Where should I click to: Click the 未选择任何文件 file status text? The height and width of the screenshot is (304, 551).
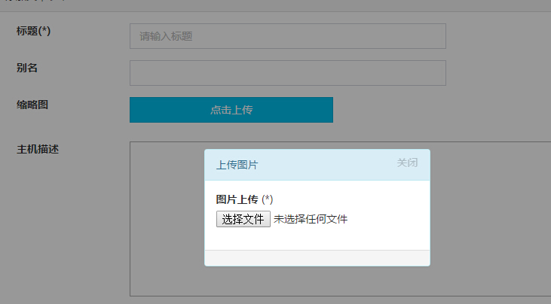tap(311, 219)
